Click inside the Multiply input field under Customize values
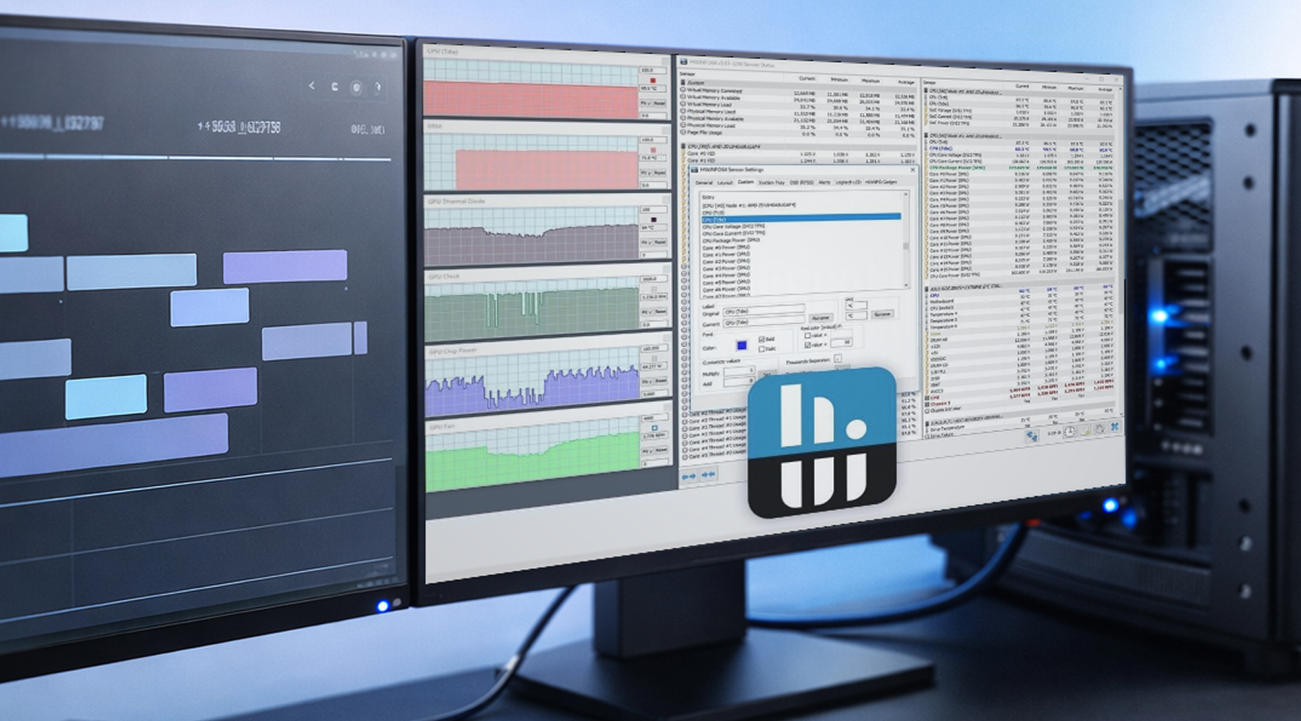 [x=738, y=371]
